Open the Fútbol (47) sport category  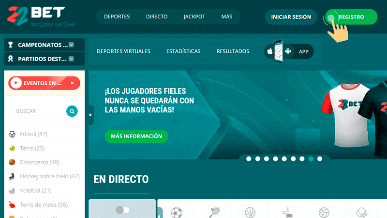[33, 134]
